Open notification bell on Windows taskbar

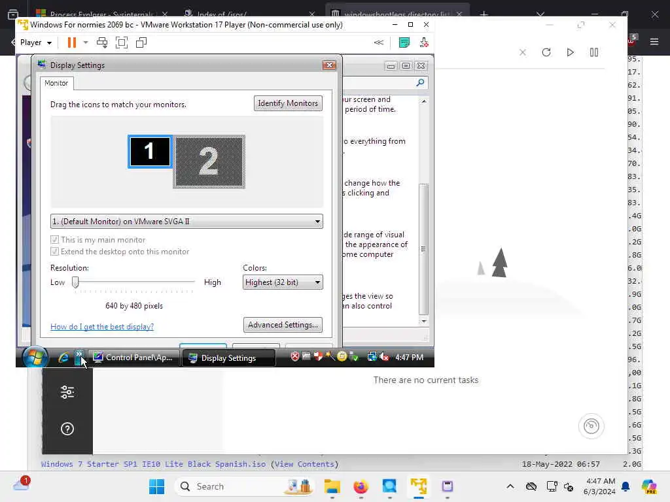coord(626,486)
